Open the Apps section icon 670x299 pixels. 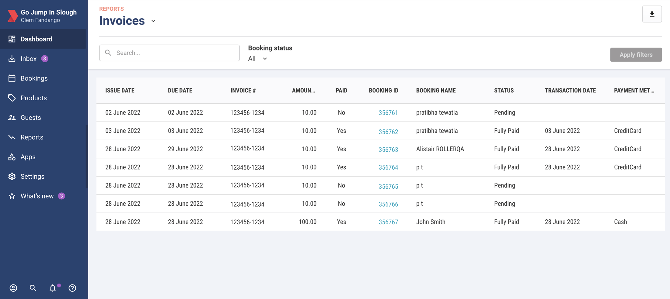[x=12, y=157]
